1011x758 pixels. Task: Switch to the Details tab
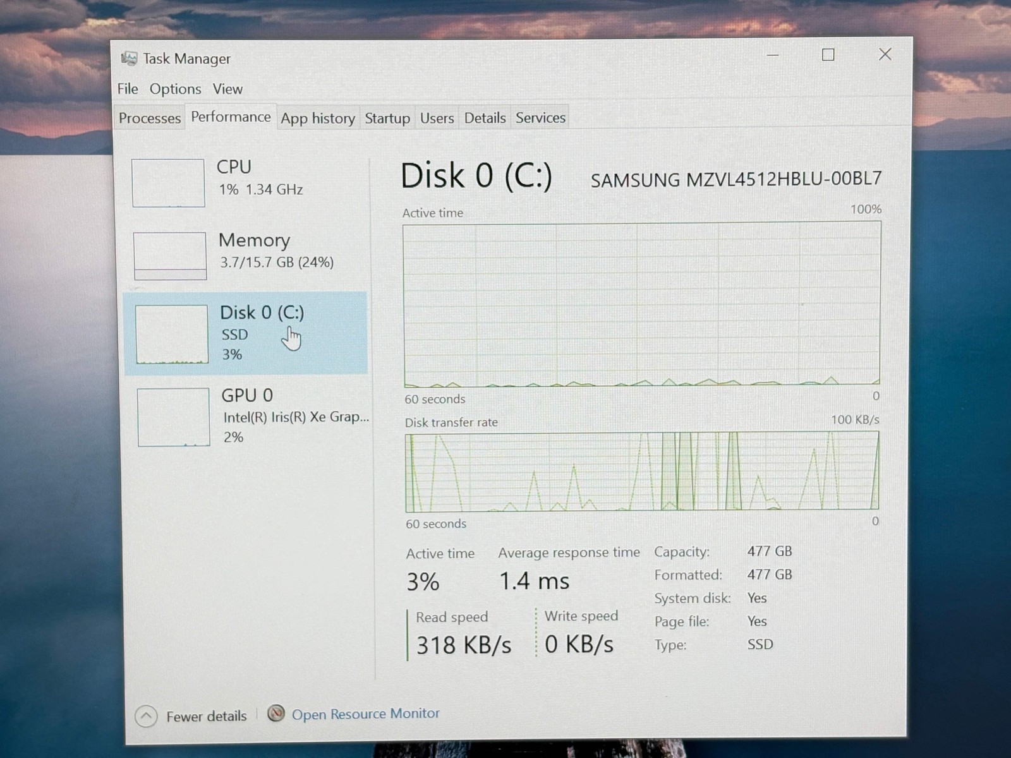(x=485, y=118)
